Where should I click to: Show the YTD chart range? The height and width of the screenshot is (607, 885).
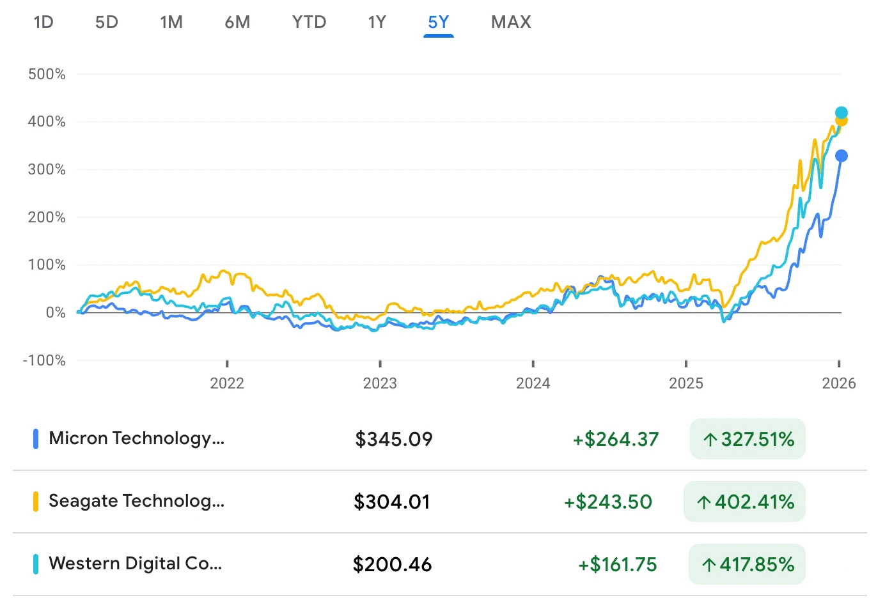pos(309,22)
